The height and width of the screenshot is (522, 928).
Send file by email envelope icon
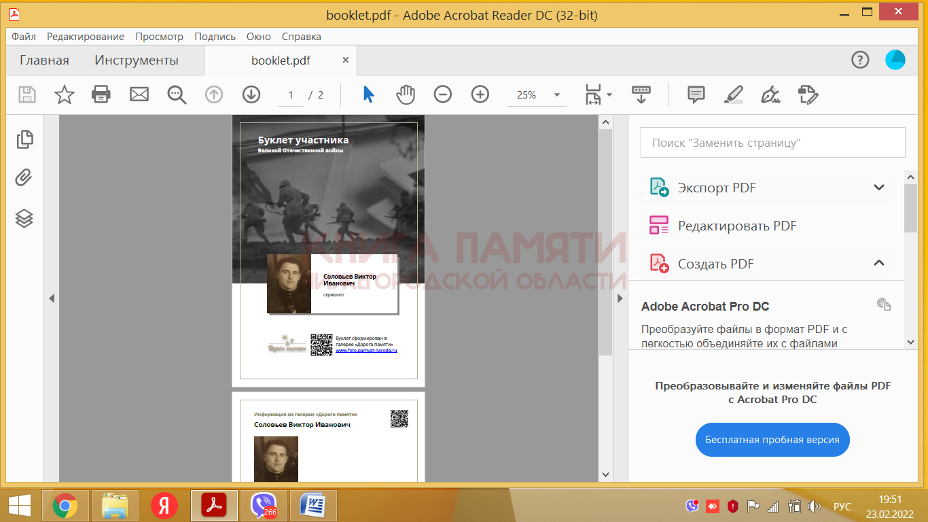coord(139,94)
